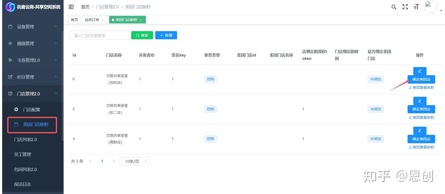445x194 pixels.
Task: Expand the 积分管理 submenu chevron
Action: click(x=56, y=76)
